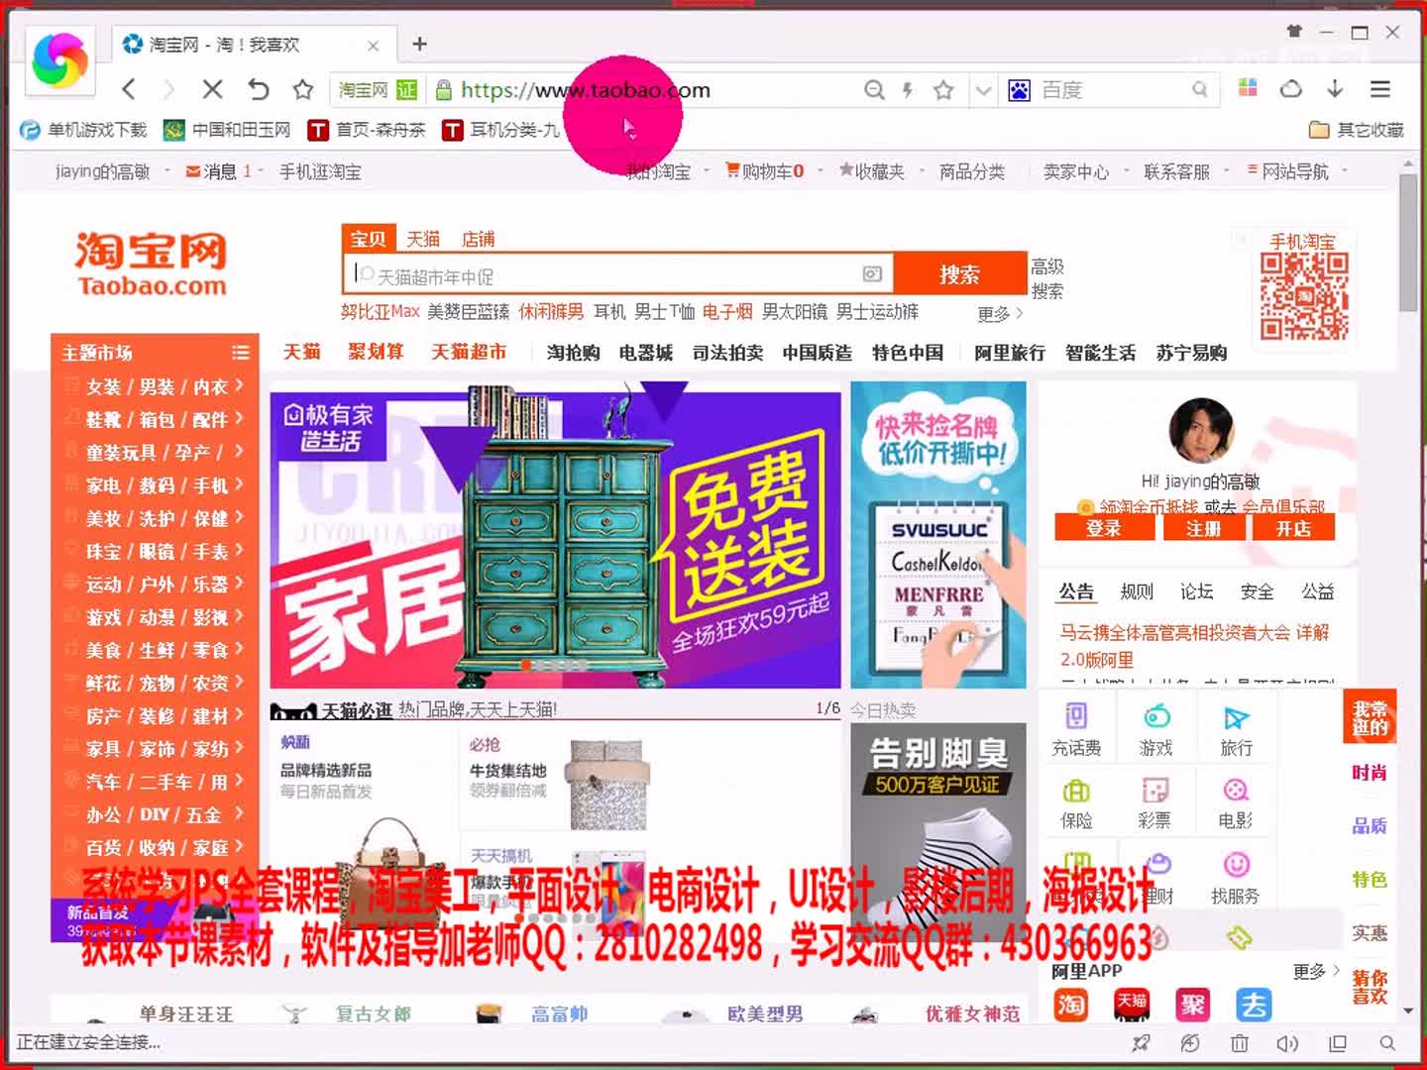This screenshot has height=1070, width=1427.
Task: Click the browser back arrow
Action: coord(129,90)
